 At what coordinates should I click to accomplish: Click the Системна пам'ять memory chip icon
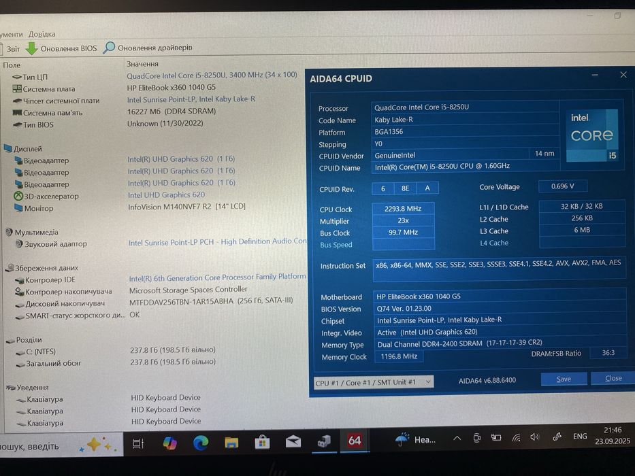point(17,112)
